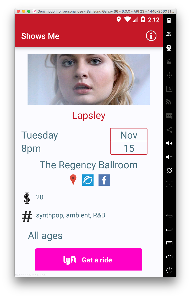Open Genymotion GPS widget

[x=169, y=34]
